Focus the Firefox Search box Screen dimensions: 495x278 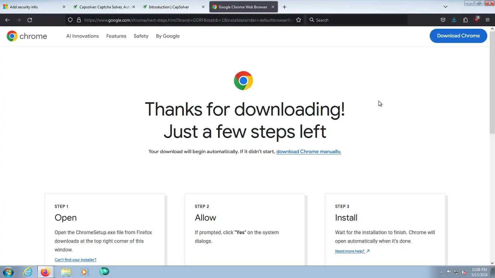(357, 20)
